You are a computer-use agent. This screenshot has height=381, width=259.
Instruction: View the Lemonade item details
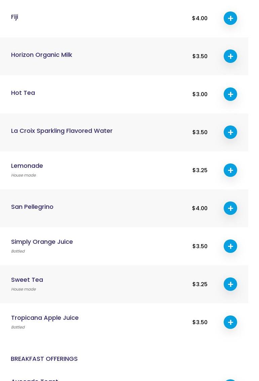[x=27, y=166]
